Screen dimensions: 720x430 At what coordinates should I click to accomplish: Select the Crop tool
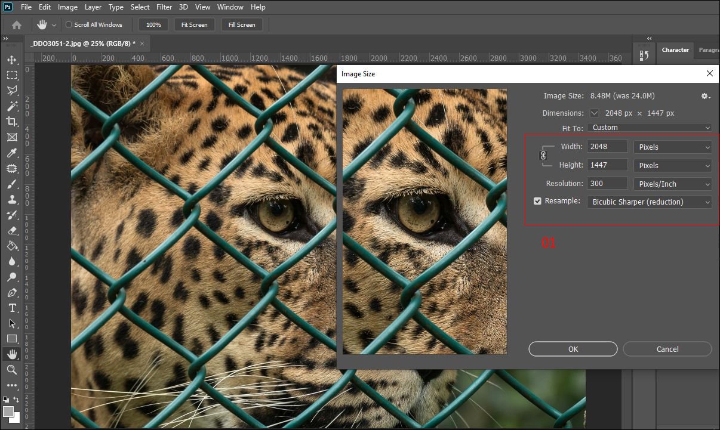(x=12, y=122)
